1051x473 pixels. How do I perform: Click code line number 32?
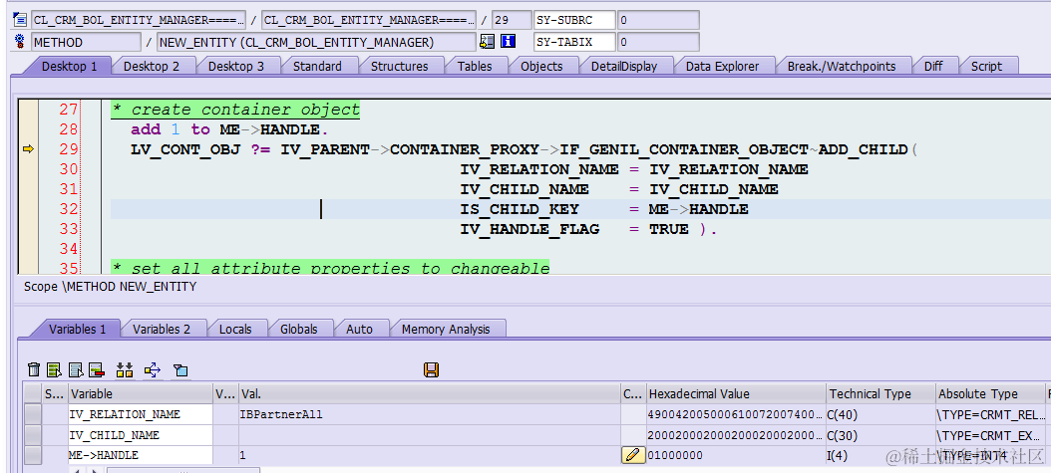[69, 209]
